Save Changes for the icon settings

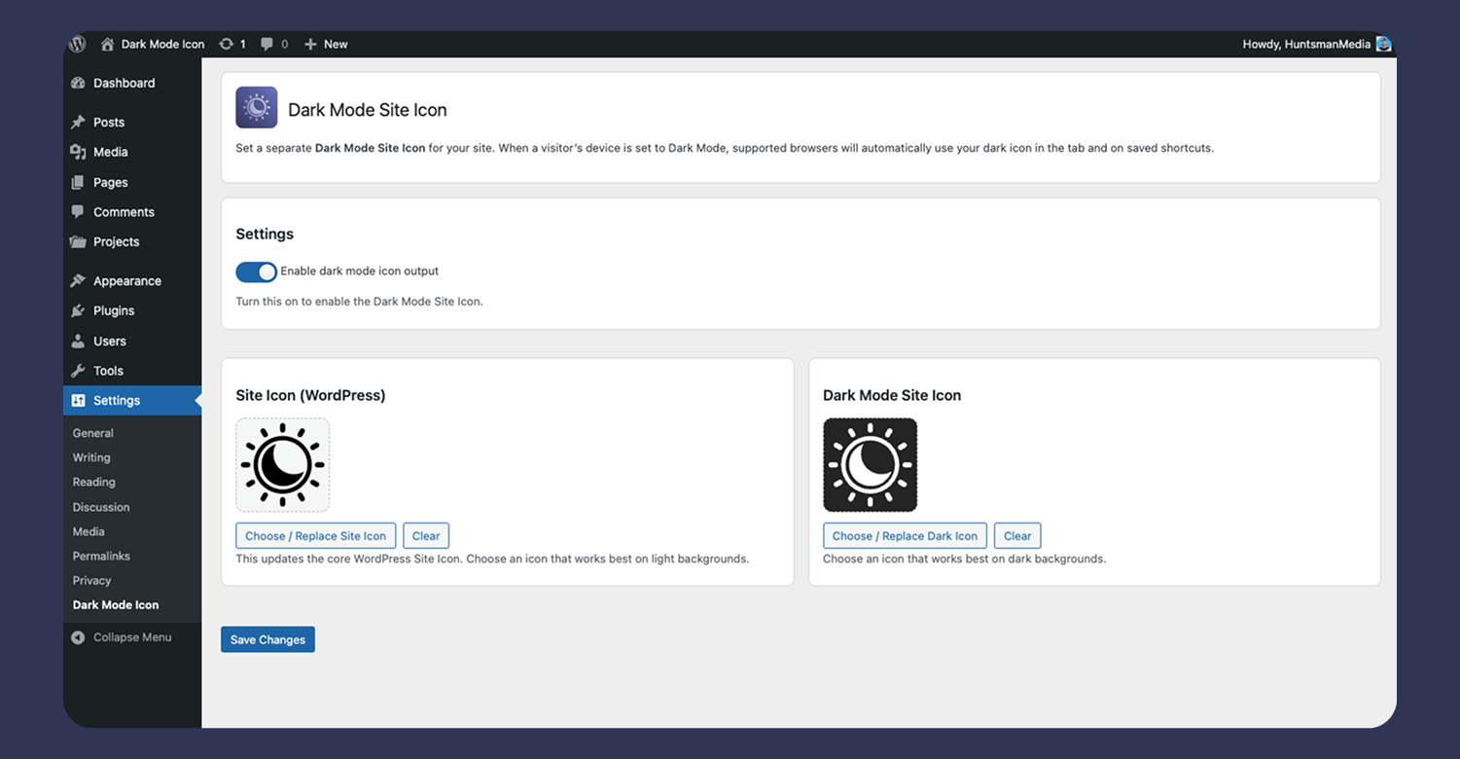(x=267, y=639)
